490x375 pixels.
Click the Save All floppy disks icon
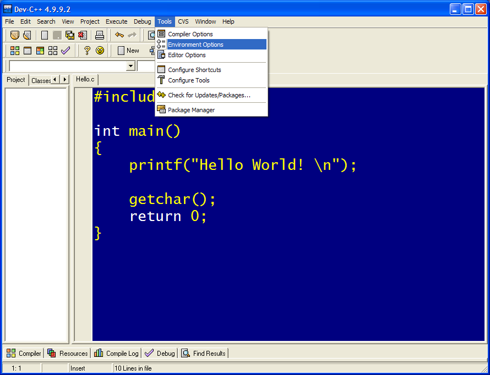click(70, 35)
